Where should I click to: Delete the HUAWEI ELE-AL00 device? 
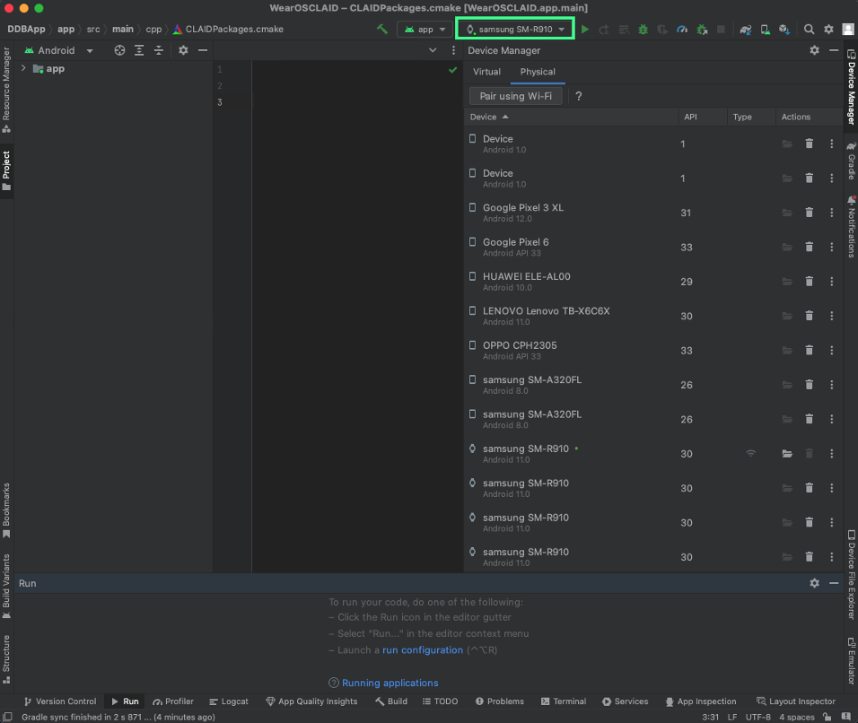pyautogui.click(x=810, y=282)
